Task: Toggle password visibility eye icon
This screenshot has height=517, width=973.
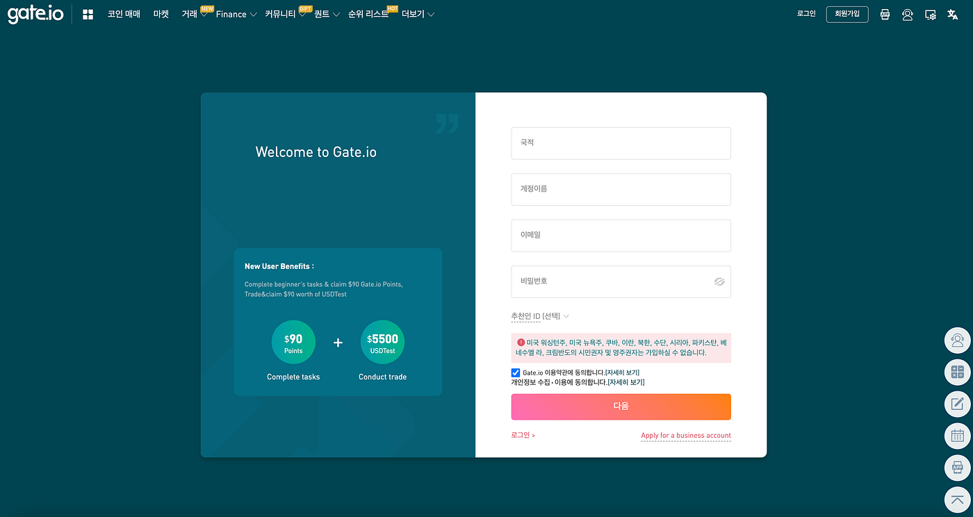Action: pos(719,281)
